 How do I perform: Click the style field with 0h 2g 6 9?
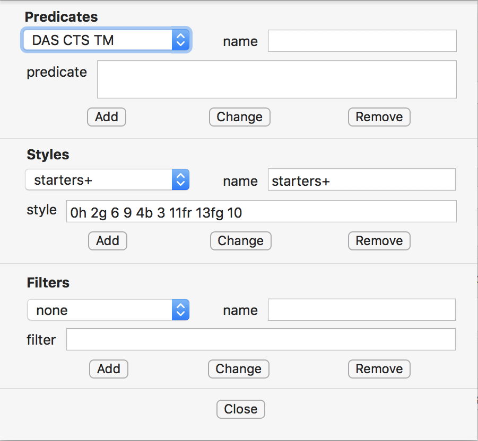tap(261, 211)
